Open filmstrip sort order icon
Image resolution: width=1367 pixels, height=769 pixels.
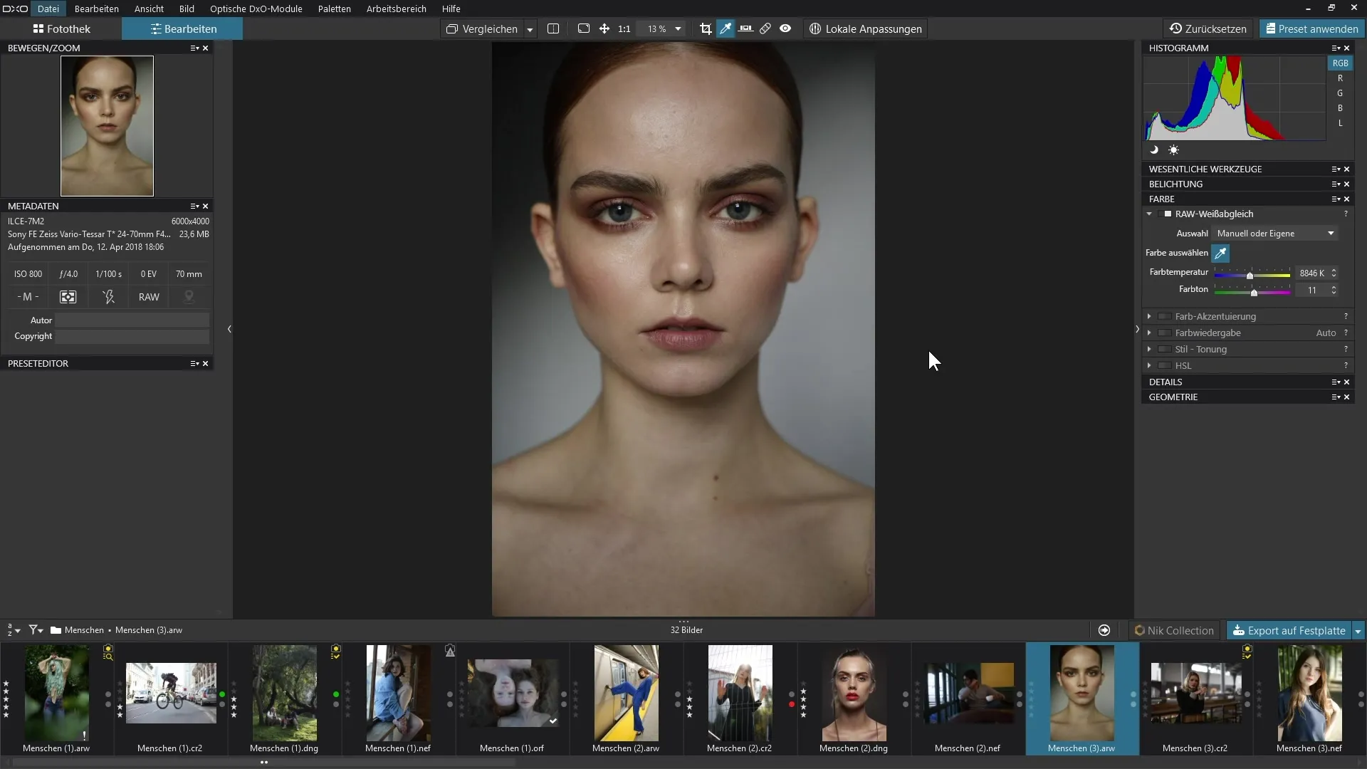click(x=14, y=631)
